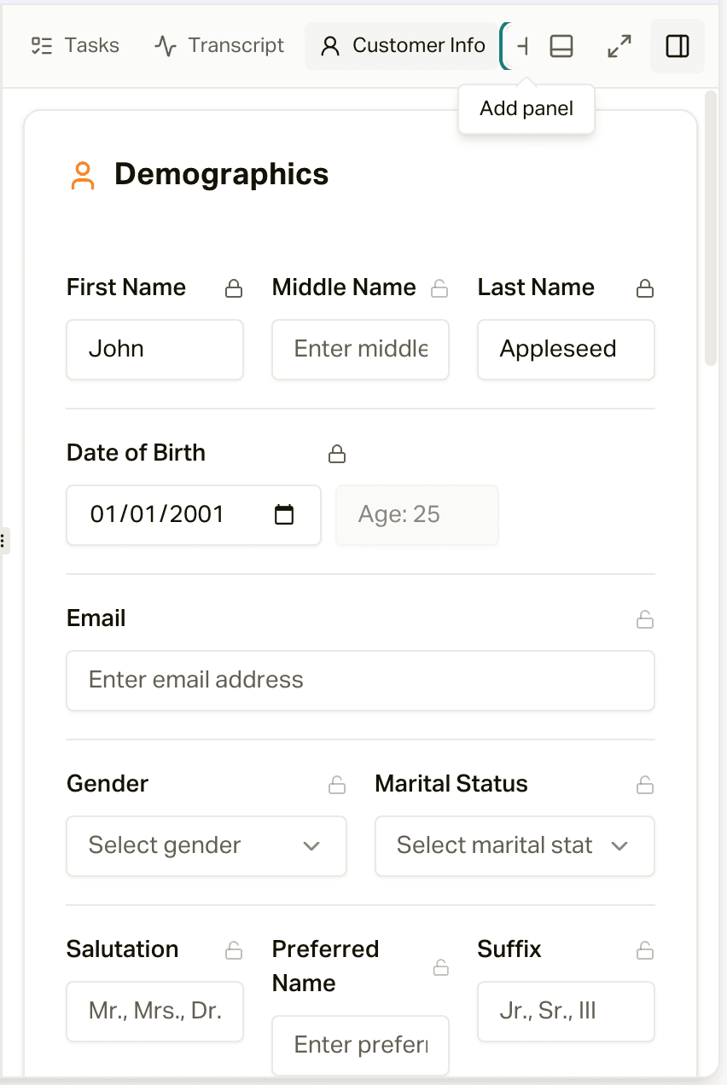Switch to the Transcript tab

pyautogui.click(x=219, y=45)
